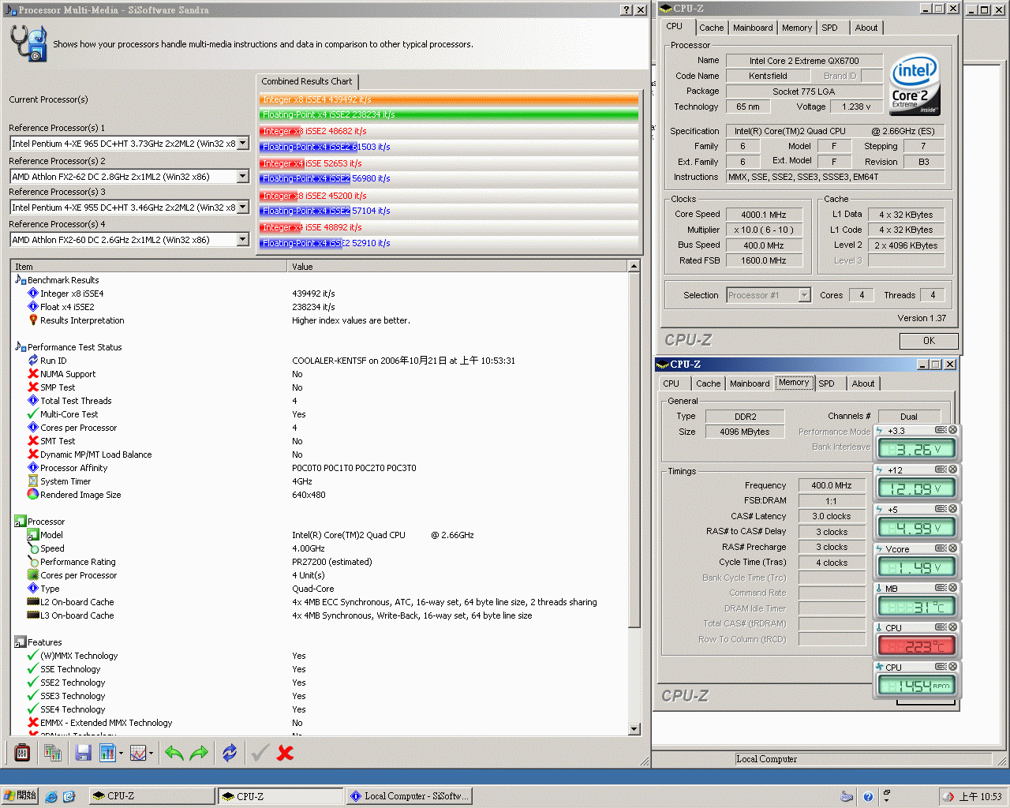Open the language bar options arrow
This screenshot has width=1010, height=808.
coord(886,801)
